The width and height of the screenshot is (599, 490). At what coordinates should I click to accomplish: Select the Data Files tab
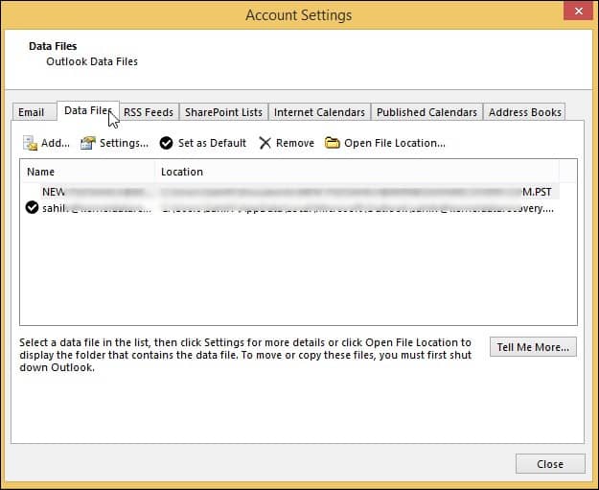click(x=88, y=111)
